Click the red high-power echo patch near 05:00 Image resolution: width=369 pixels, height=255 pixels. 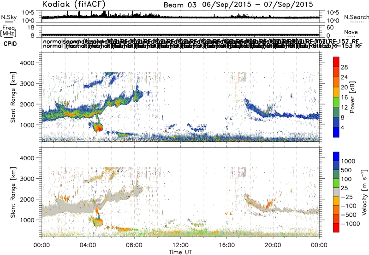(x=99, y=128)
